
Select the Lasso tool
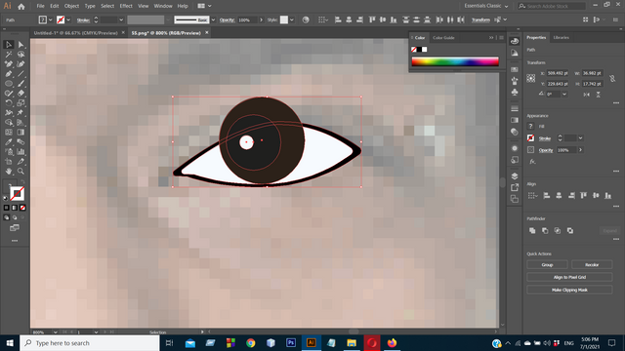21,55
